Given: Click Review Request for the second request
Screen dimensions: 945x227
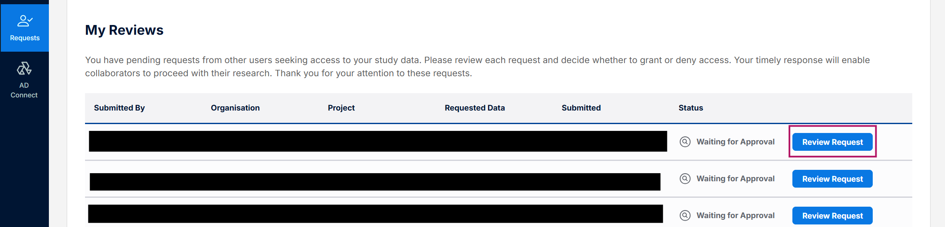Looking at the screenshot, I should point(832,179).
